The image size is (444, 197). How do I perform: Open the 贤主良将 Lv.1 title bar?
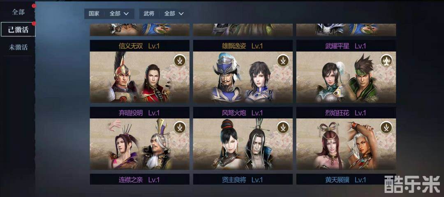243,179
